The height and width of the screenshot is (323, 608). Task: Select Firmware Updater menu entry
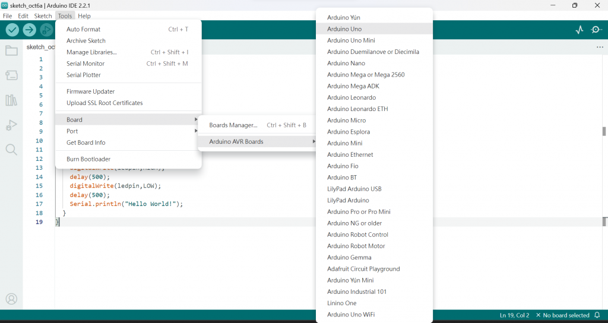coord(128,91)
